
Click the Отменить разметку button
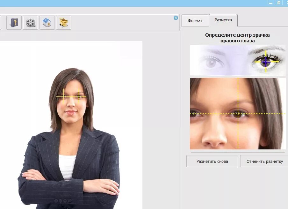[264, 161]
